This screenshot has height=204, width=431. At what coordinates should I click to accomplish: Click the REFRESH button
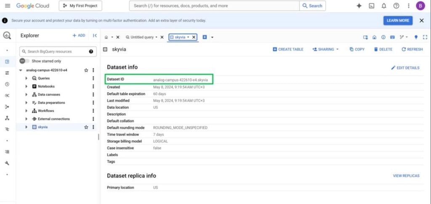pos(412,49)
